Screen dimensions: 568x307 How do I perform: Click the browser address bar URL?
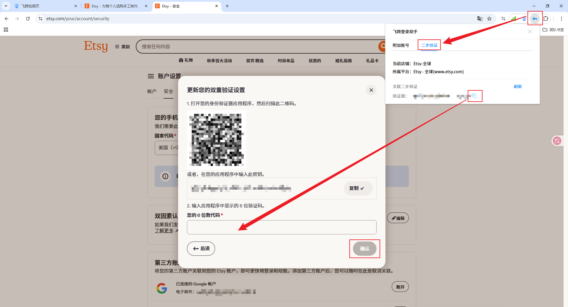(x=78, y=19)
